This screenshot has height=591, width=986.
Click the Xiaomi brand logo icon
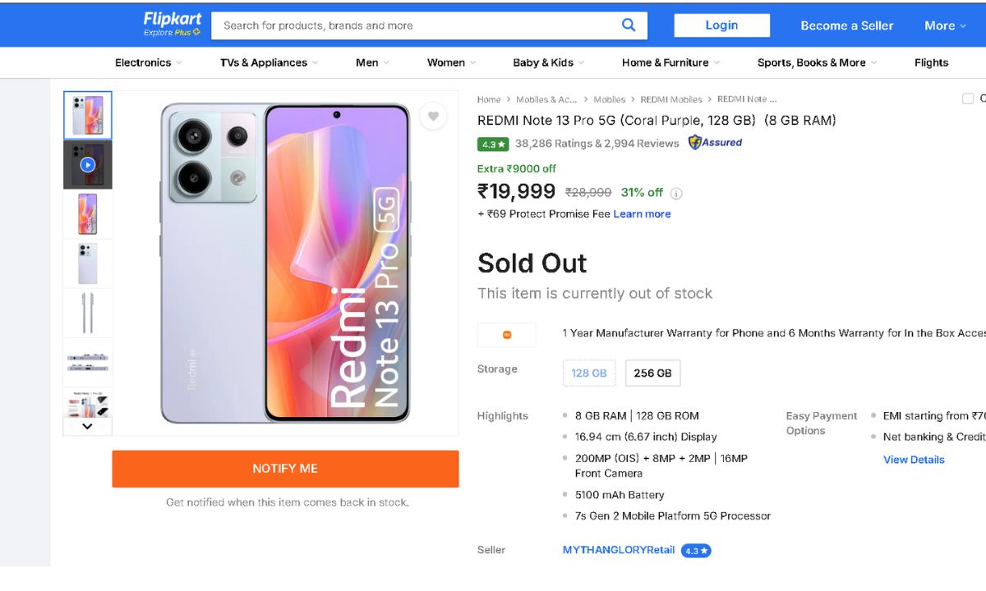click(506, 334)
